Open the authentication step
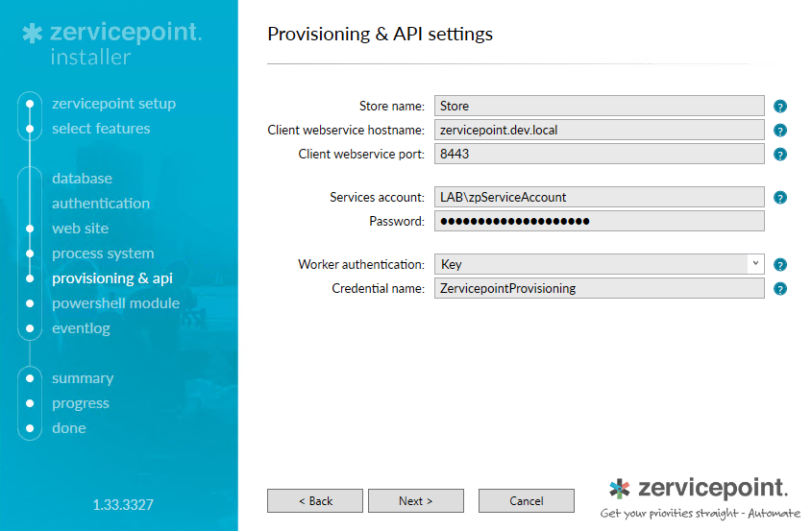Screen dimensions: 812x531 tap(101, 204)
